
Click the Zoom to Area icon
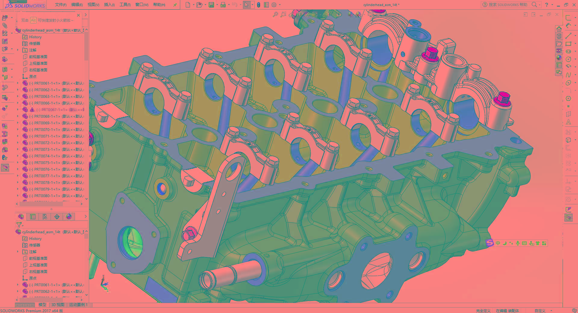pyautogui.click(x=283, y=14)
